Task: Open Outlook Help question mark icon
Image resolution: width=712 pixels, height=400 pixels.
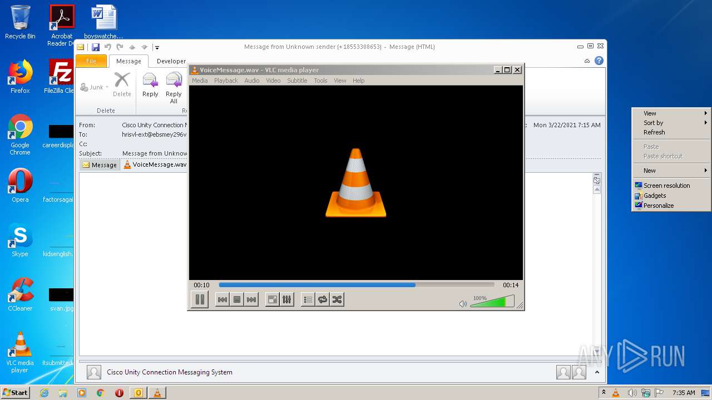Action: (x=599, y=61)
